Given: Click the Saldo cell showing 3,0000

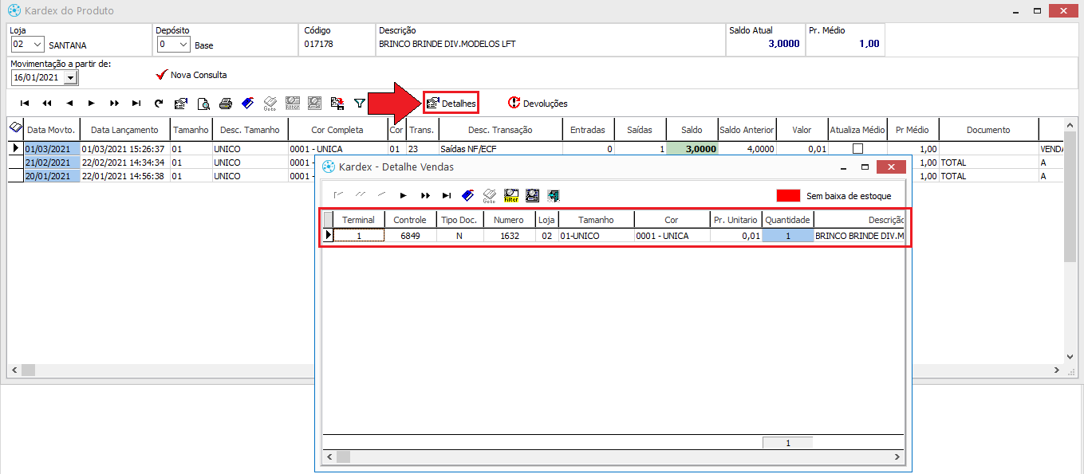Looking at the screenshot, I should pyautogui.click(x=692, y=149).
